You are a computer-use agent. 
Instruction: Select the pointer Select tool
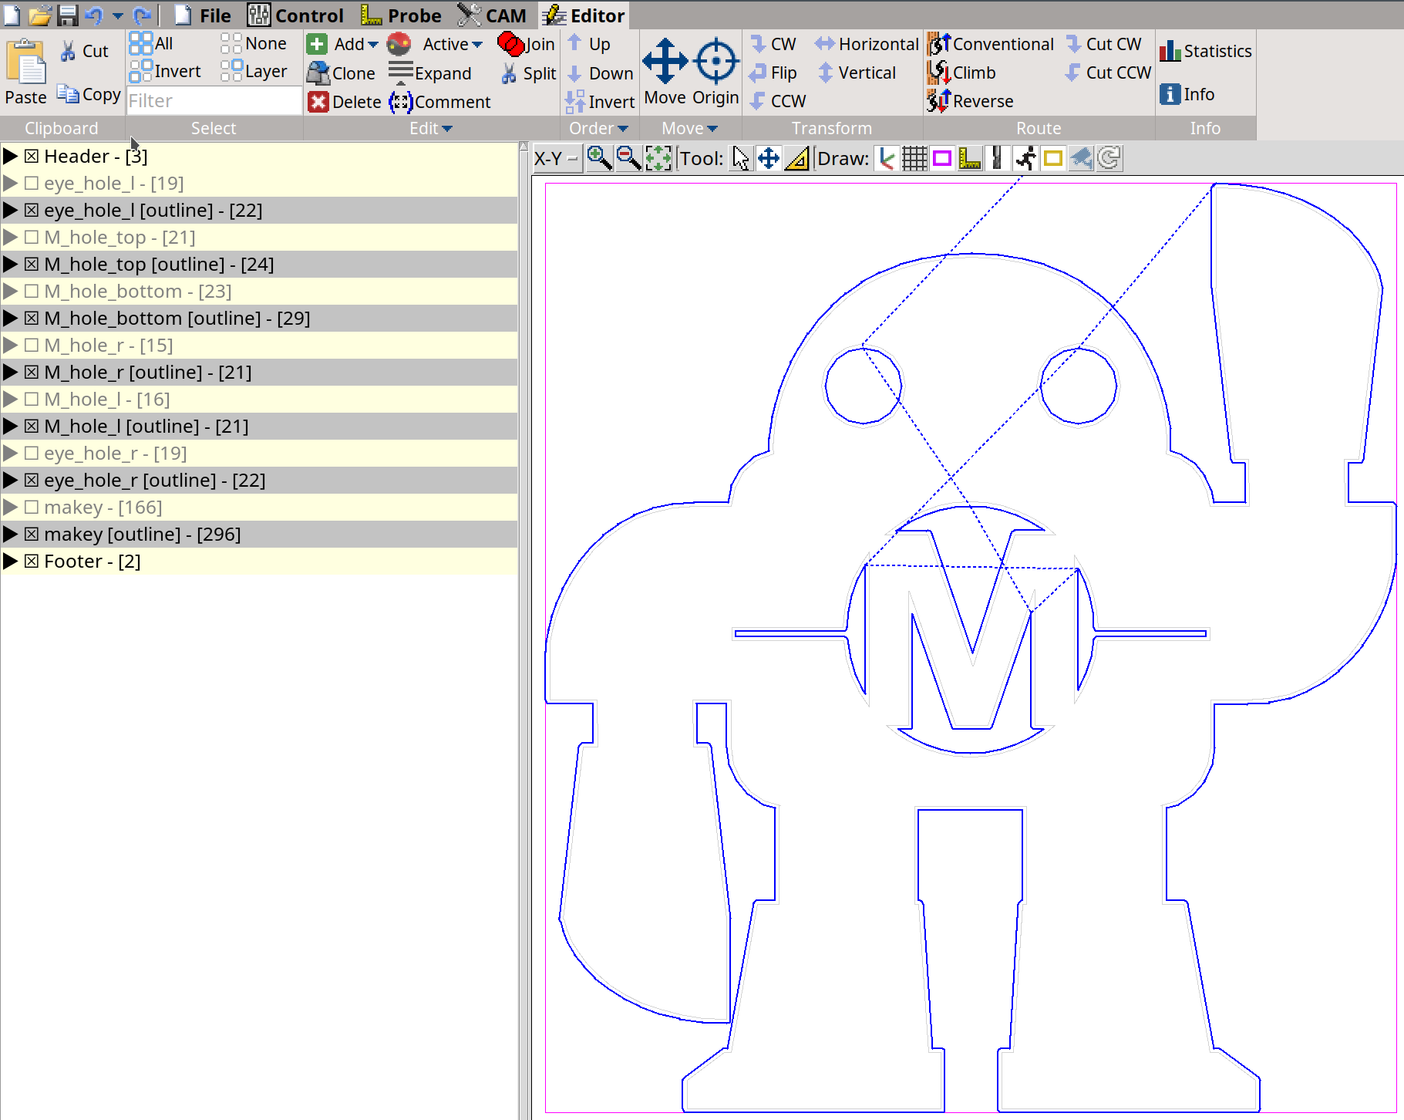[741, 158]
